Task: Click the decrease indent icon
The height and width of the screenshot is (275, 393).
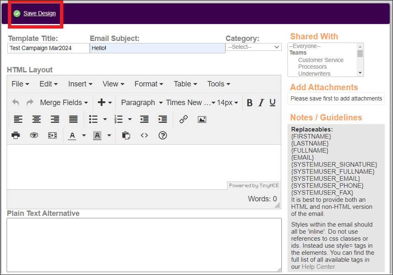Action: (x=144, y=119)
